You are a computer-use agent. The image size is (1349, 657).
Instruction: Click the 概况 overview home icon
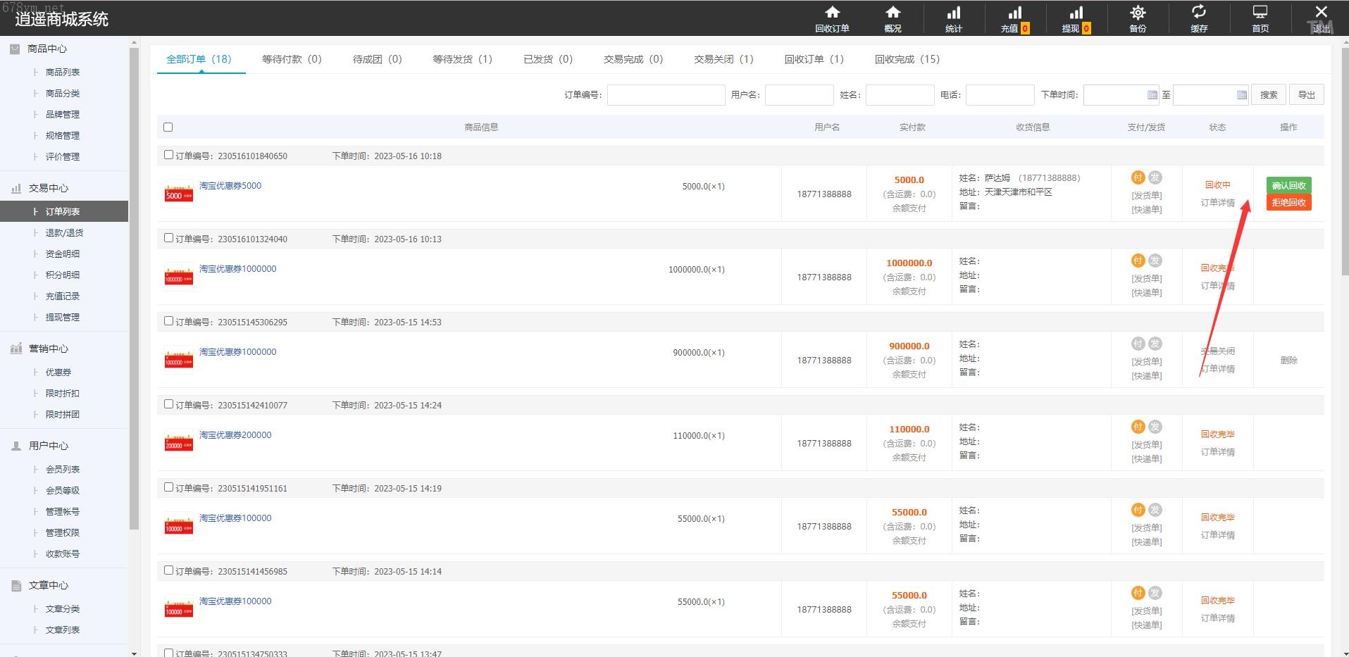coord(893,19)
